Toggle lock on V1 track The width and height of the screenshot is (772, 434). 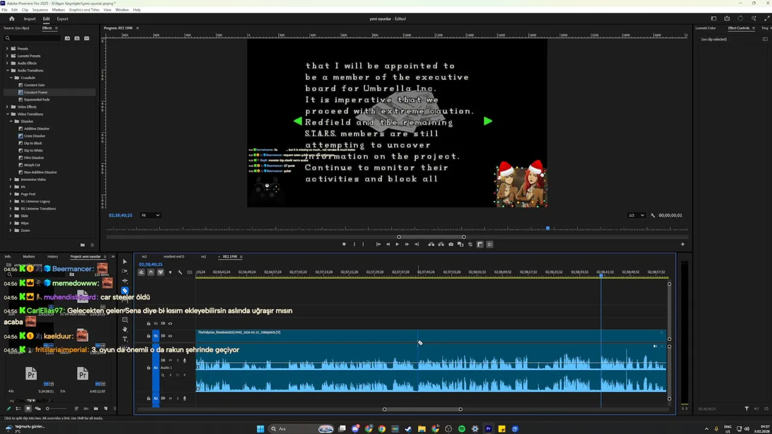148,336
